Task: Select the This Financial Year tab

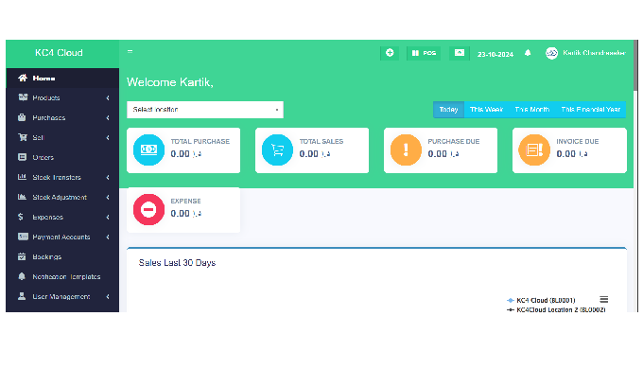Action: click(x=590, y=110)
